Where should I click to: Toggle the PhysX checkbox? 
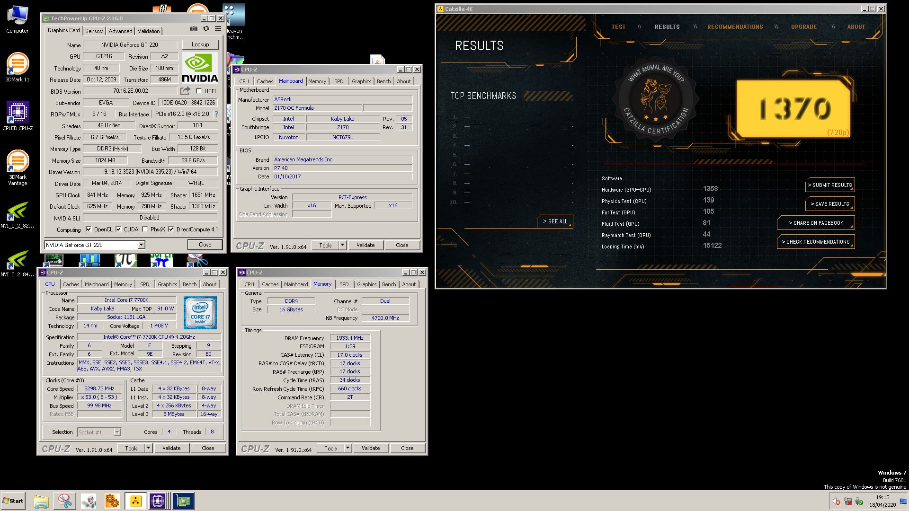[x=145, y=229]
